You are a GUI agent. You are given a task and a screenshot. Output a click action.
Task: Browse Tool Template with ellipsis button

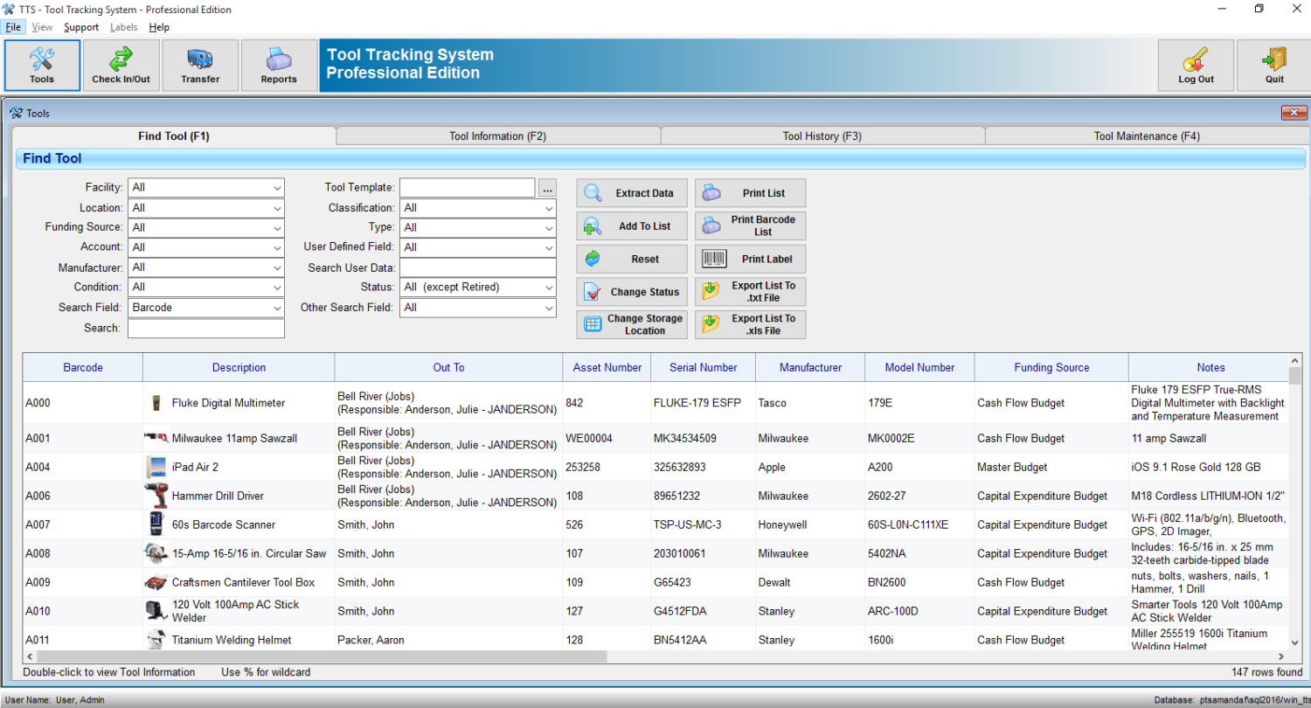[x=547, y=188]
